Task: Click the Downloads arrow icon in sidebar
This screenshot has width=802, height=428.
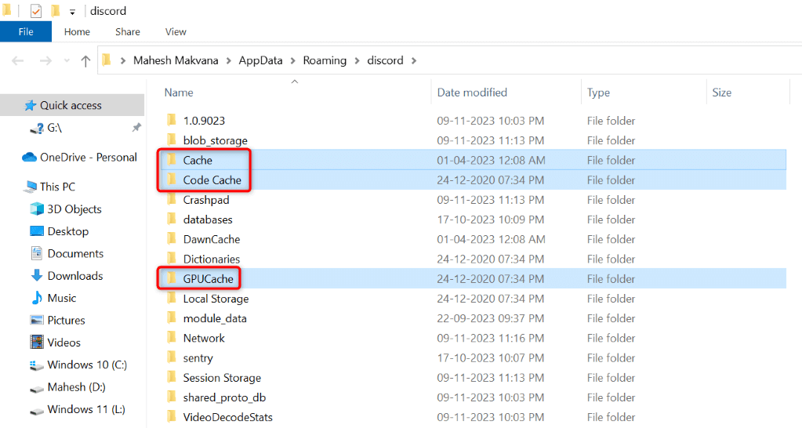Action: [x=37, y=276]
